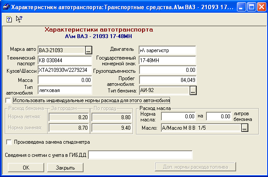Click the OK button
The image size is (268, 177).
pyautogui.click(x=26, y=167)
